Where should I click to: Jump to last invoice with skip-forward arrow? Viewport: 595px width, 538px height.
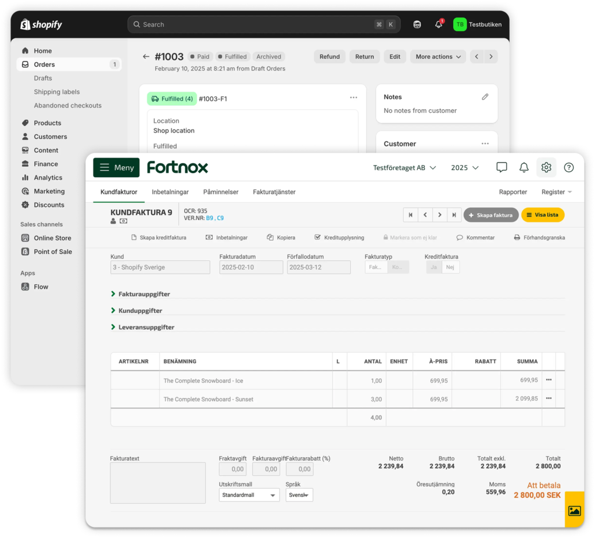pyautogui.click(x=454, y=214)
